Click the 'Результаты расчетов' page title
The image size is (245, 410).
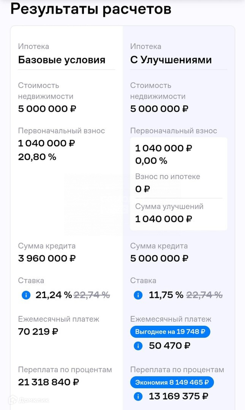click(90, 9)
